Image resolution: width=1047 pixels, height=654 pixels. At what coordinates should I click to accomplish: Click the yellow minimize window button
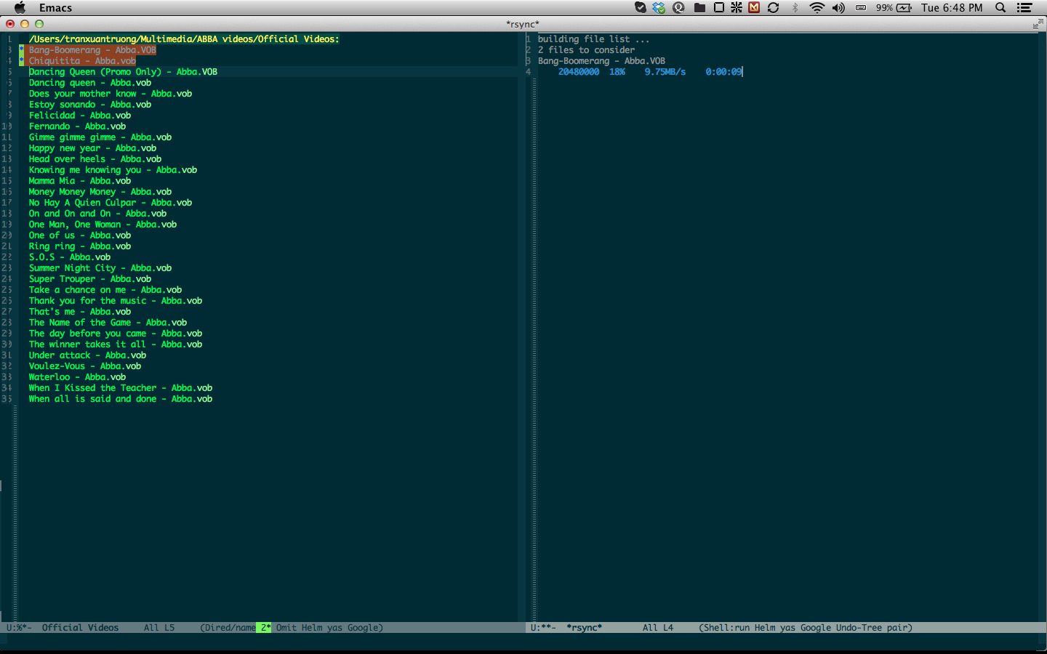[x=25, y=24]
